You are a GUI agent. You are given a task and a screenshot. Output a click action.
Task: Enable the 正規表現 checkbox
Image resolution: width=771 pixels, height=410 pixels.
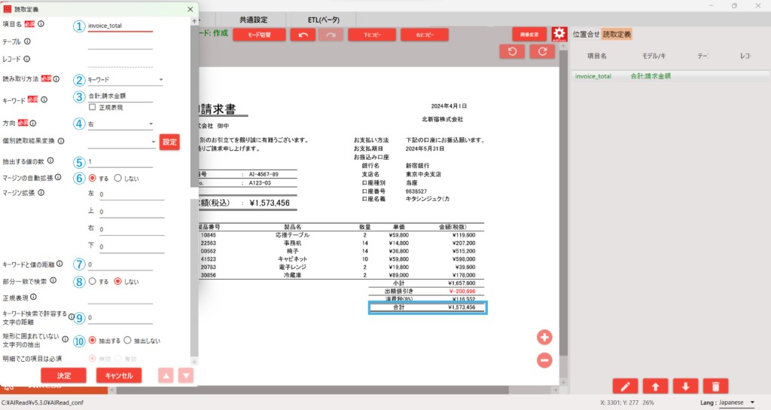coord(93,108)
